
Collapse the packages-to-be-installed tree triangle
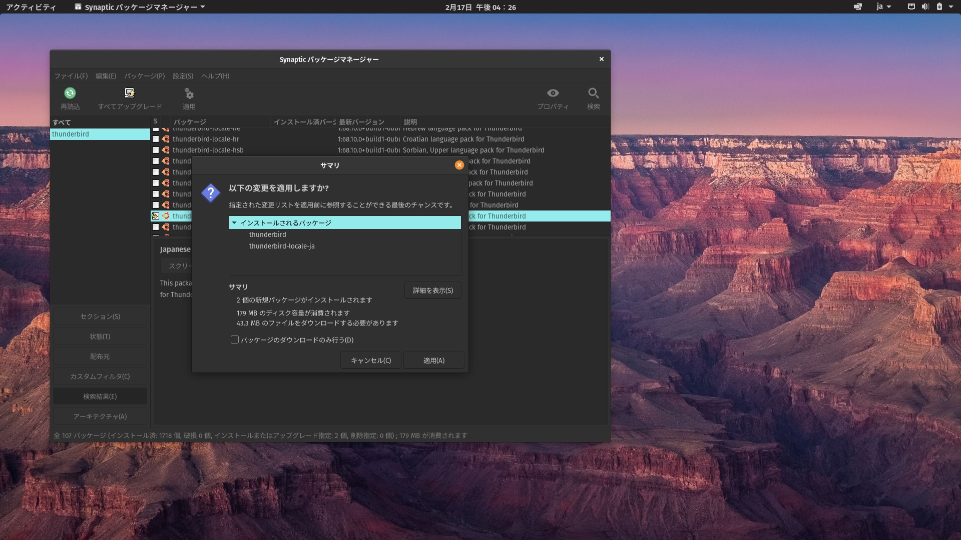[x=234, y=223]
